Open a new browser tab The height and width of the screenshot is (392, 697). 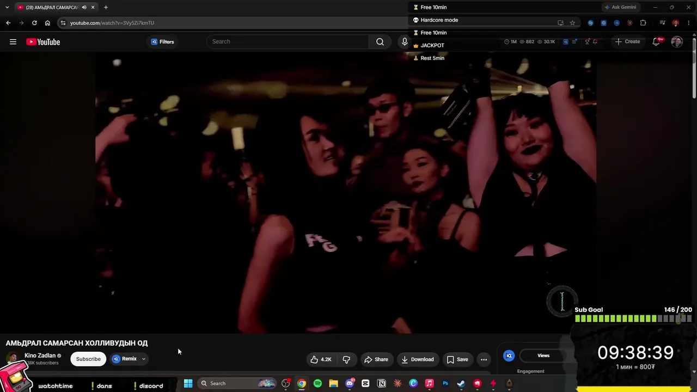(x=106, y=7)
